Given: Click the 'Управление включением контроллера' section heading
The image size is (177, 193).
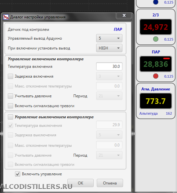Looking at the screenshot, I should [x=45, y=59].
